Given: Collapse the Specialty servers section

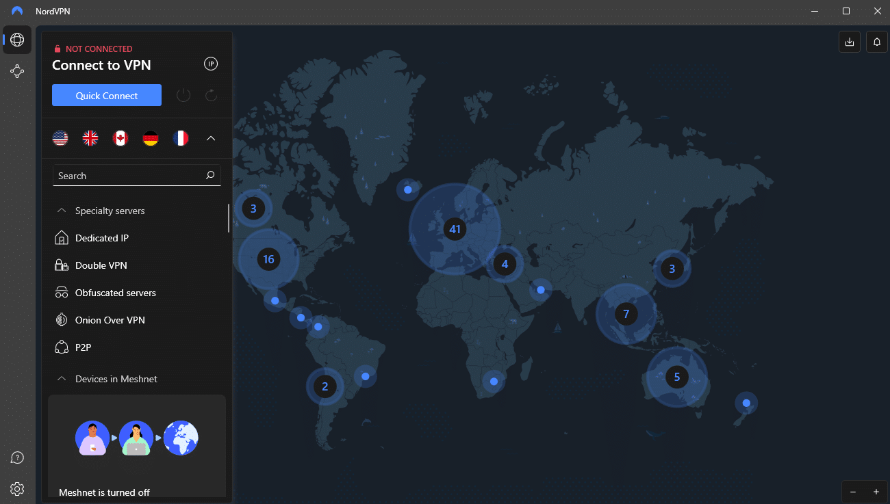Looking at the screenshot, I should [62, 211].
